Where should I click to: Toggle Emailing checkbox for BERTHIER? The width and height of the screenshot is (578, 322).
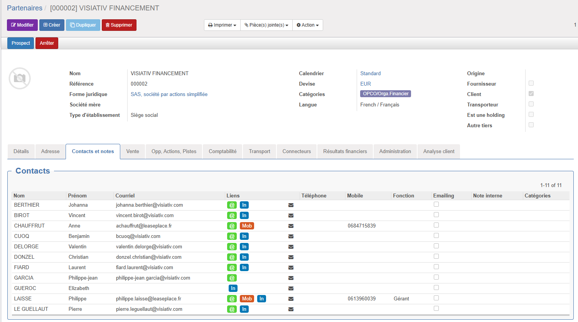click(436, 204)
